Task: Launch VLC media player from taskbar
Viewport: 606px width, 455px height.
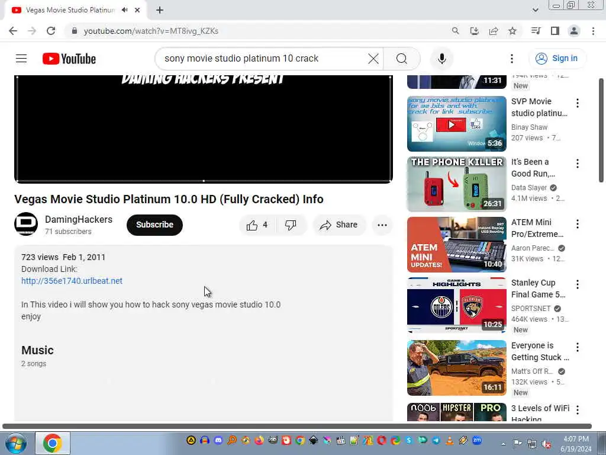Action: pyautogui.click(x=450, y=440)
